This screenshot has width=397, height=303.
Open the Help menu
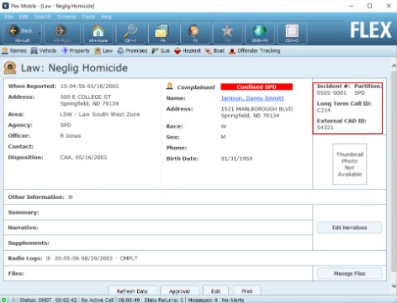107,17
